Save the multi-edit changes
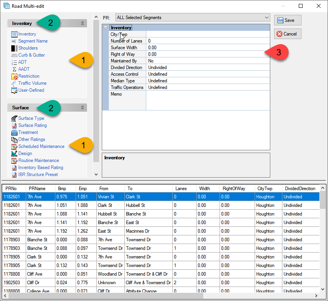The height and width of the screenshot is (301, 328). 287,20
